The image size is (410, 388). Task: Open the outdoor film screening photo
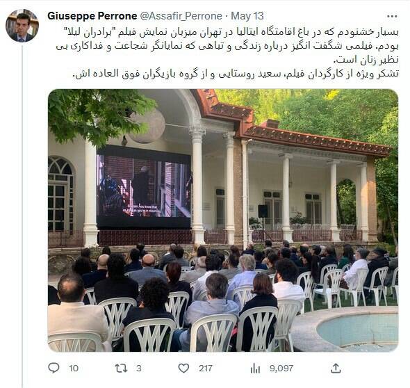tap(223, 220)
